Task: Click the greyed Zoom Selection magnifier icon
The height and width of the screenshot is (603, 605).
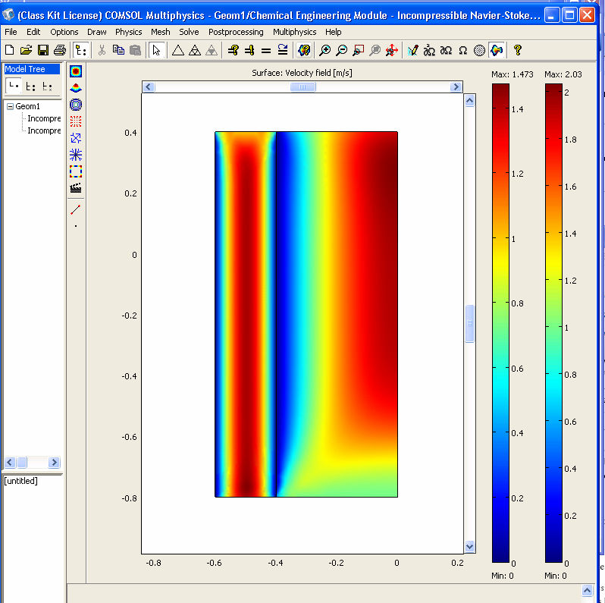Action: pos(375,50)
